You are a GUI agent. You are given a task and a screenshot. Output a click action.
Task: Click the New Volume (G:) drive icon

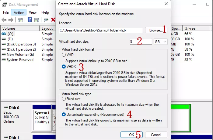[4, 55]
